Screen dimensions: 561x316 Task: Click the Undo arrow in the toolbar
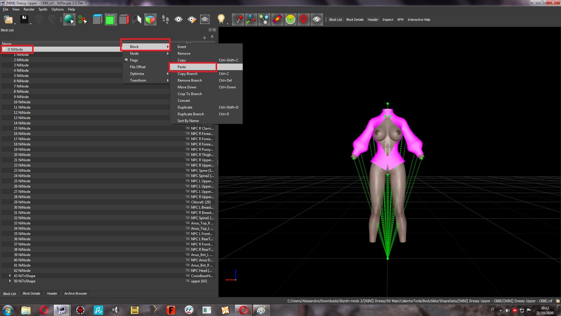pyautogui.click(x=39, y=20)
